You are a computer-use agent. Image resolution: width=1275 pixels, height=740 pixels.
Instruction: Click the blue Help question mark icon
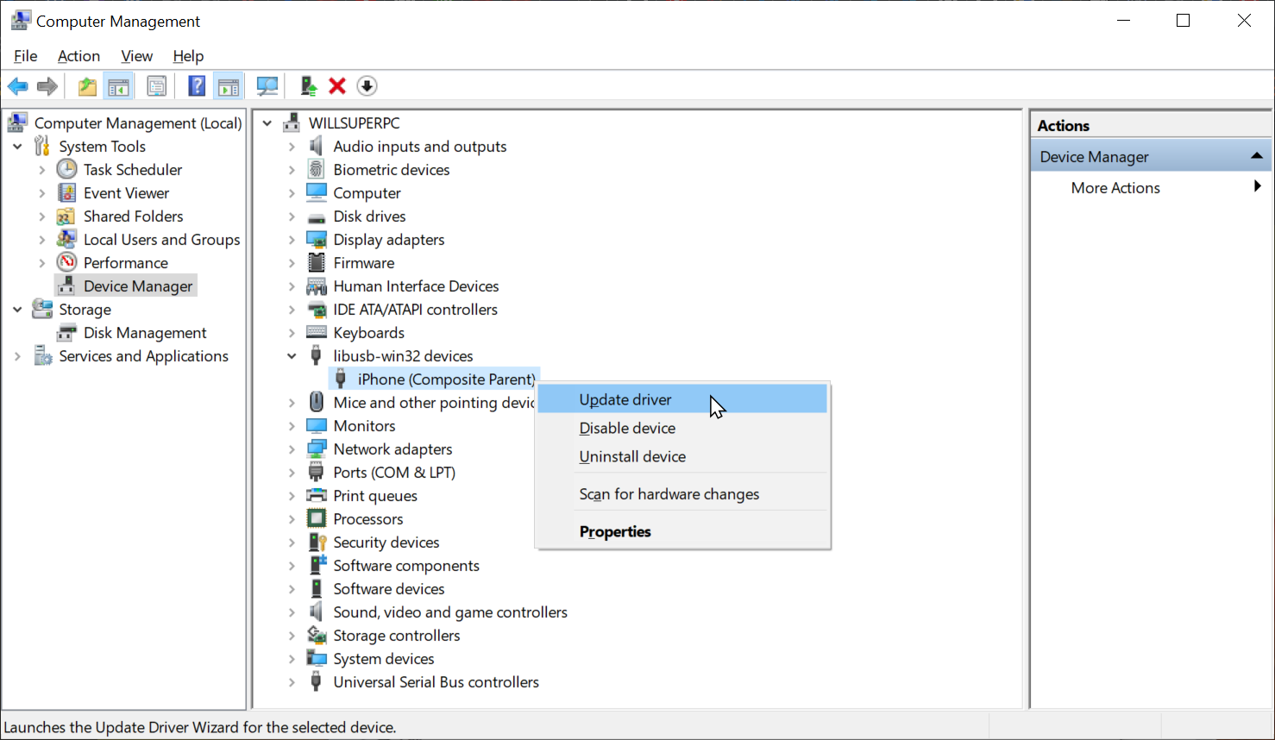point(197,86)
